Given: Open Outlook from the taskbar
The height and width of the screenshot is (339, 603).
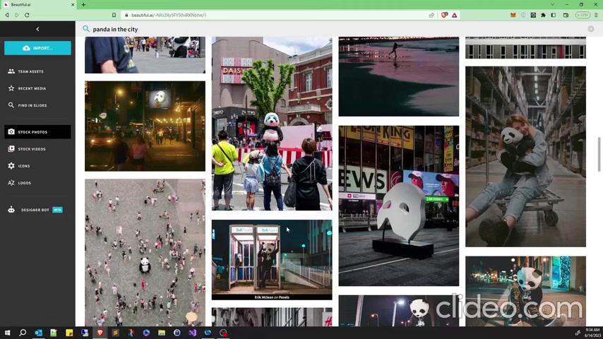Looking at the screenshot, I should tap(38, 333).
